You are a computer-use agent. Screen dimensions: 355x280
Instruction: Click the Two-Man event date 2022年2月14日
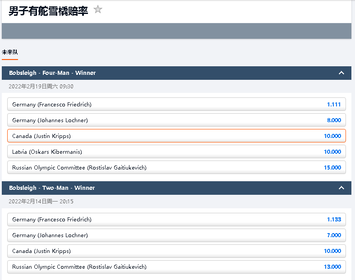[x=41, y=202]
